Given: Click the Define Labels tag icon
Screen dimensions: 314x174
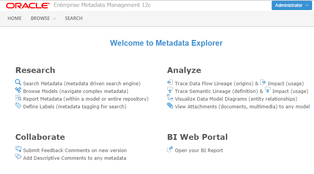Looking at the screenshot, I should 18,106.
